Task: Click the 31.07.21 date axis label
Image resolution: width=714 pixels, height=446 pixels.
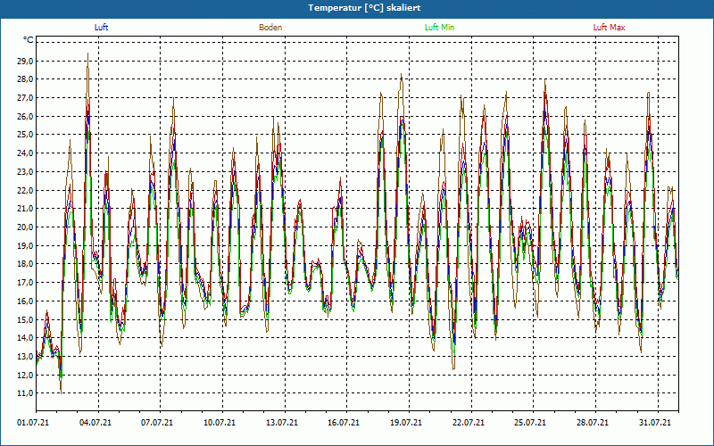Action: pyautogui.click(x=655, y=423)
